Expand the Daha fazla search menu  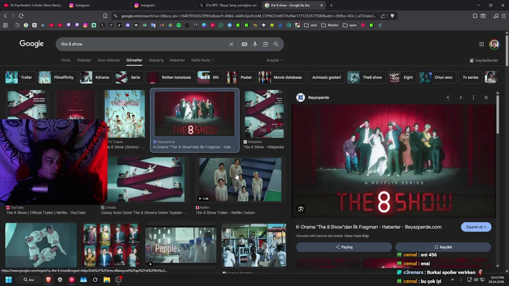202,60
